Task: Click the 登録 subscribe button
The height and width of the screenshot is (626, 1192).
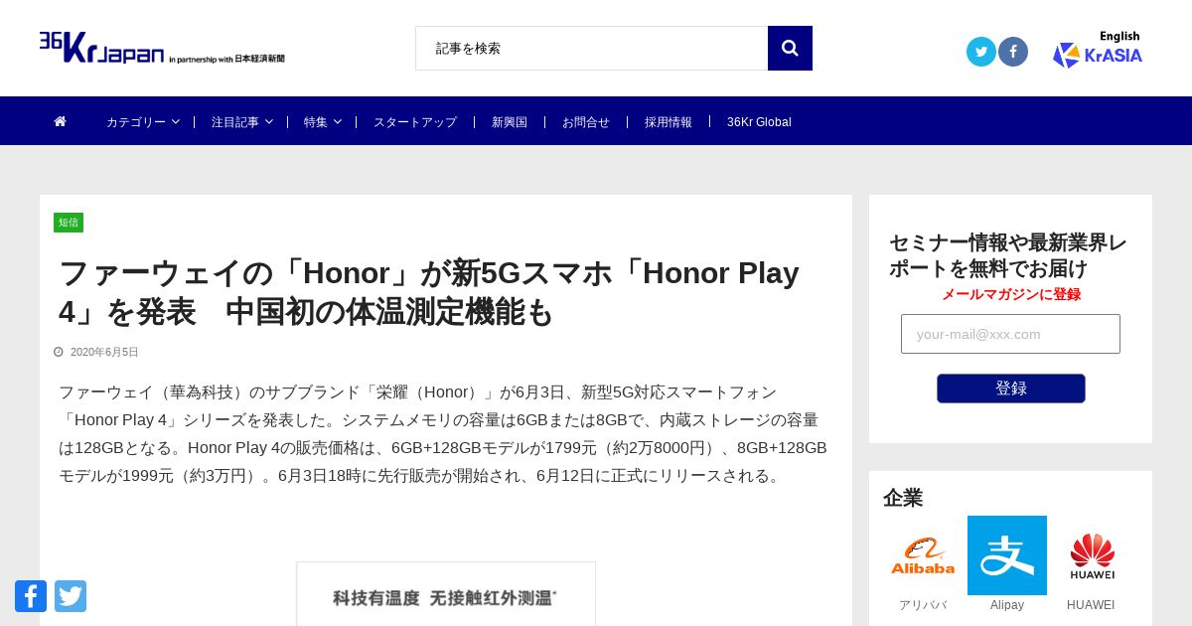Action: click(1011, 389)
